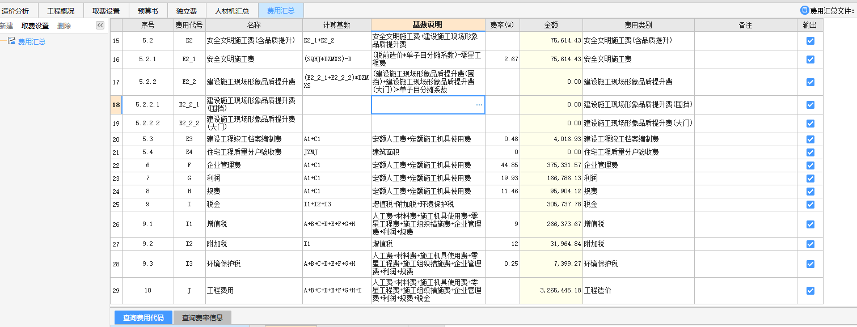Collapse the left panel with the double-chevron icon
Image resolution: width=857 pixels, height=327 pixels.
[100, 26]
